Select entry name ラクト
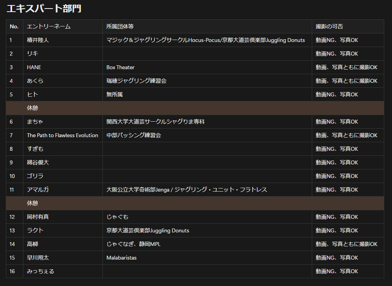 pyautogui.click(x=35, y=230)
